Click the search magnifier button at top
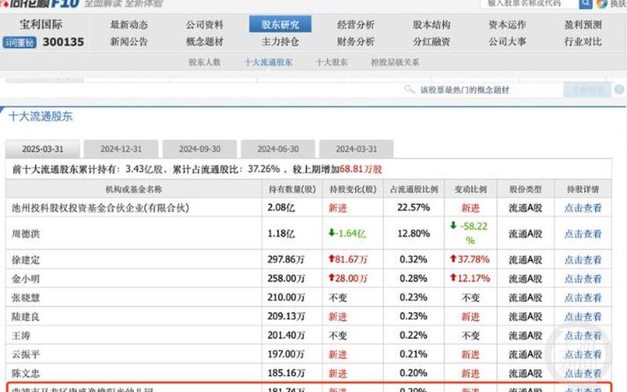Image resolution: width=627 pixels, height=392 pixels. [585, 4]
